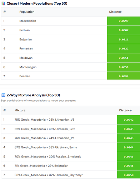Select the 70% Greek_Macedonia + 30% Russian_Smolensk mixture
The width and height of the screenshot is (140, 179).
coord(71,156)
